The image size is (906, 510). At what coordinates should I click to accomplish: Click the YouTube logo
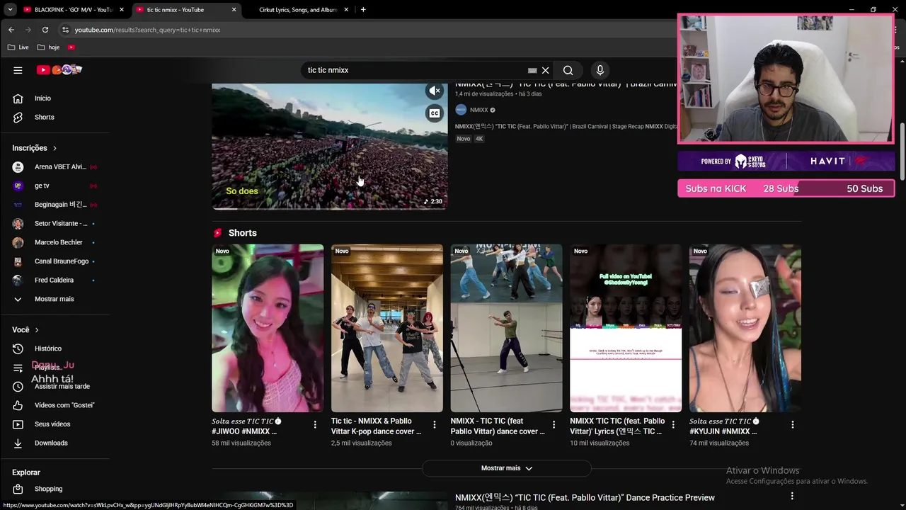[x=59, y=69]
